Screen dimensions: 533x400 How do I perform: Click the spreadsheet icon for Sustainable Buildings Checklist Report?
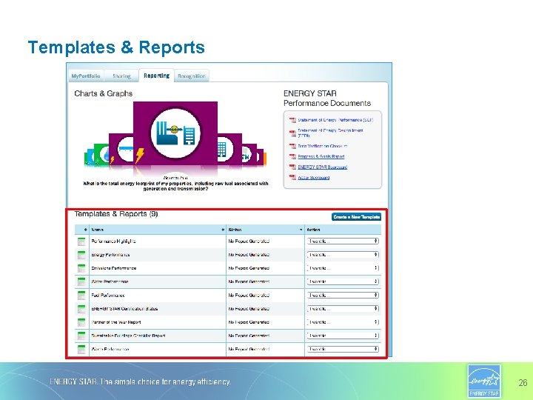[81, 336]
